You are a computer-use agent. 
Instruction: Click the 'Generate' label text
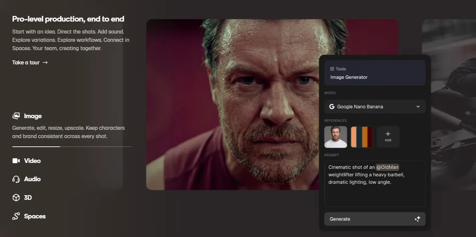340,219
